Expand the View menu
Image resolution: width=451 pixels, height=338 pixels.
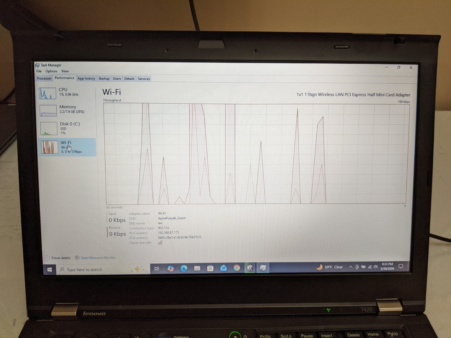[65, 71]
